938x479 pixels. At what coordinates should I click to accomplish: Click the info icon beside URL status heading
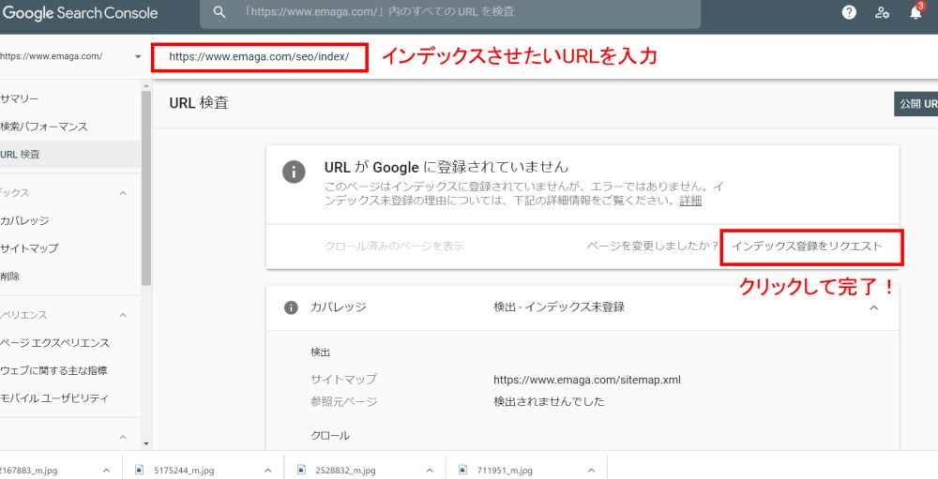pos(295,172)
